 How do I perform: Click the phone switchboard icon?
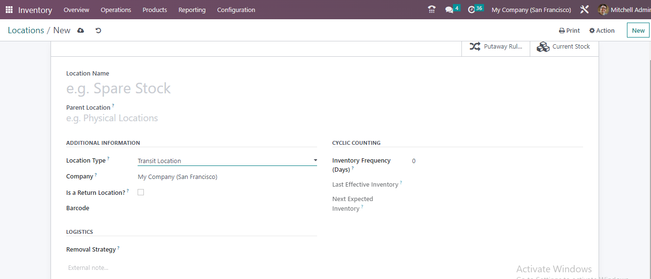(431, 9)
